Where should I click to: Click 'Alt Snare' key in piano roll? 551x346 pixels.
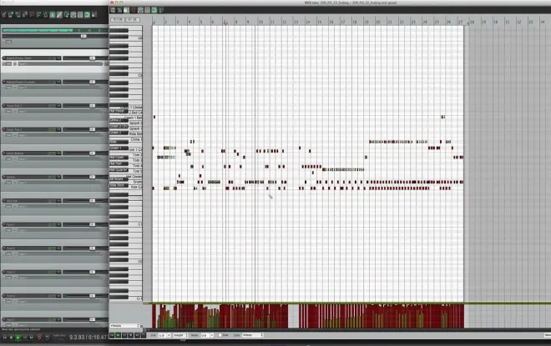[x=119, y=178]
